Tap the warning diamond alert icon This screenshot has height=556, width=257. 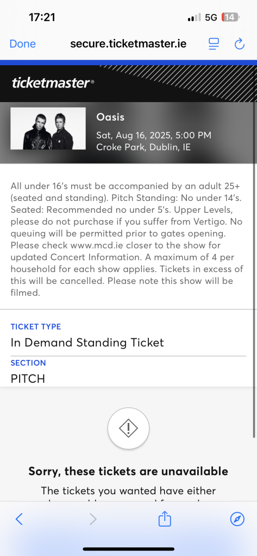click(128, 428)
